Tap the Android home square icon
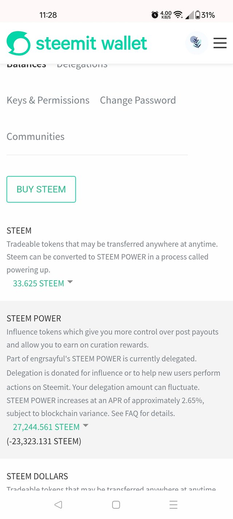Viewport: 233px width, 519px height. click(116, 504)
